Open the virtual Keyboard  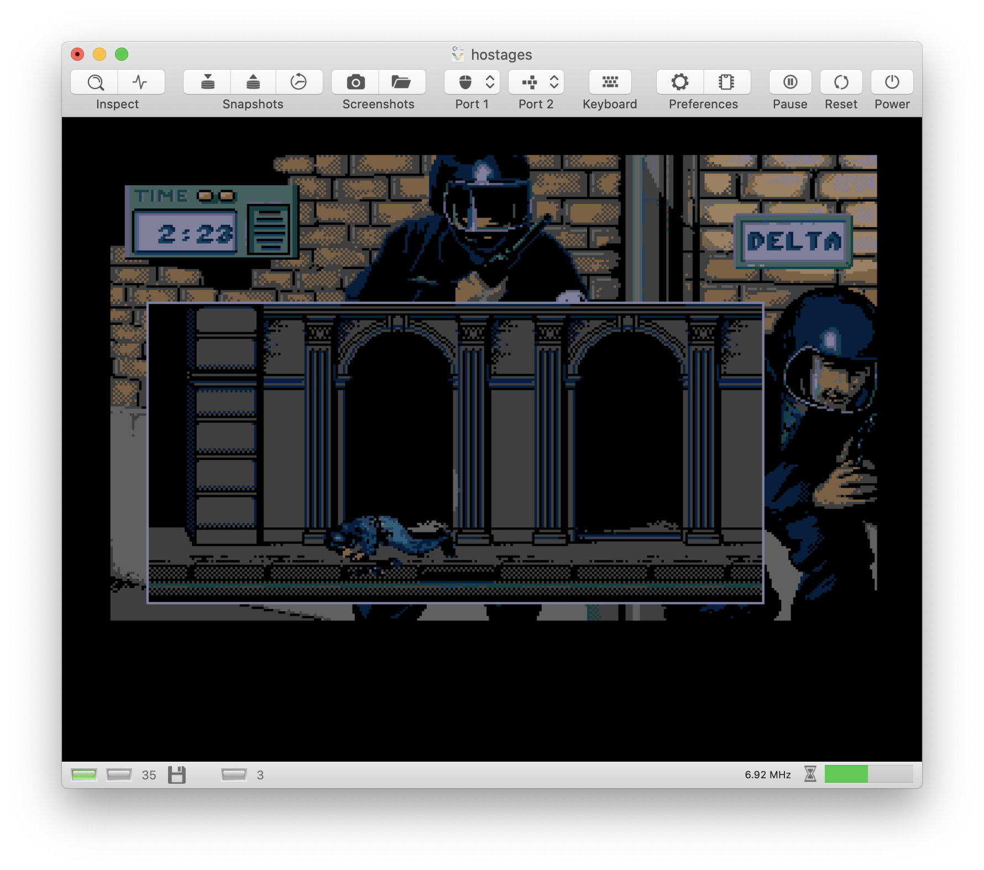pos(610,82)
